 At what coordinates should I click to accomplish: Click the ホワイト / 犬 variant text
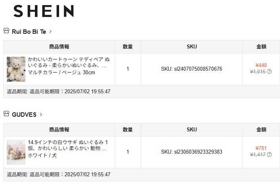coord(42,155)
